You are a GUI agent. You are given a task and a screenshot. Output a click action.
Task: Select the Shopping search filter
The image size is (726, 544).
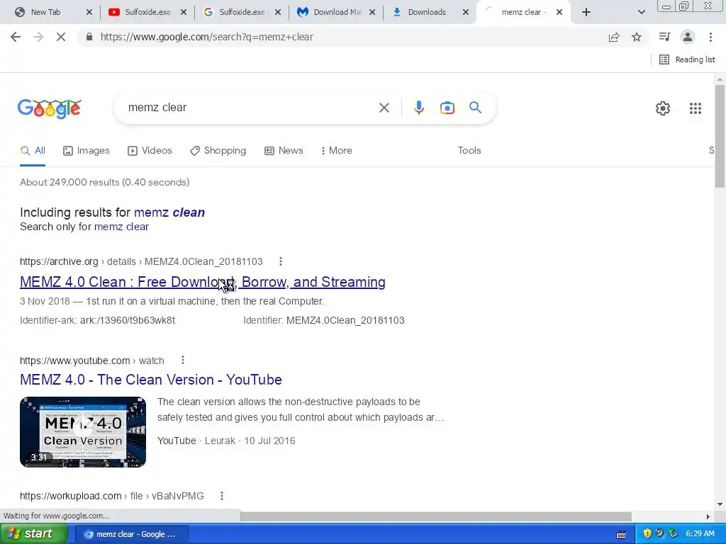(218, 151)
